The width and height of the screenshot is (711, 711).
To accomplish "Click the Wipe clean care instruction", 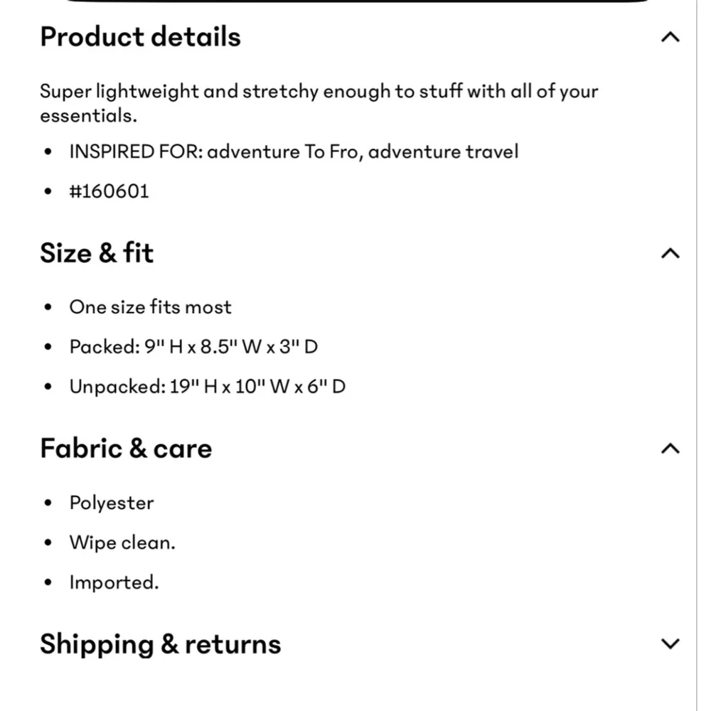I will click(x=122, y=542).
